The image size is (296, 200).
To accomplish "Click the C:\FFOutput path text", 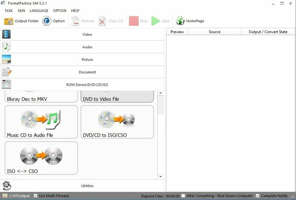I will click(x=19, y=196).
